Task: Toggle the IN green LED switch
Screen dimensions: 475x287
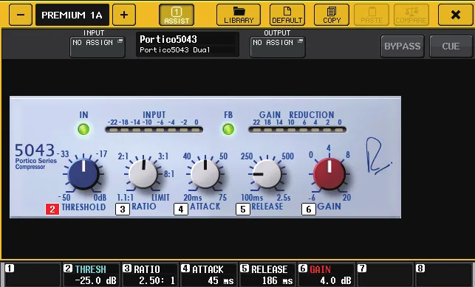Action: pyautogui.click(x=83, y=129)
